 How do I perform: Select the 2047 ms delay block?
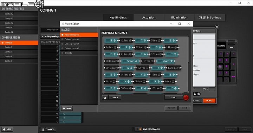111,61
